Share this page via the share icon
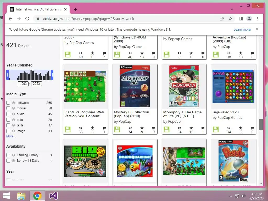Viewport: 268px width, 201px height. (x=222, y=19)
